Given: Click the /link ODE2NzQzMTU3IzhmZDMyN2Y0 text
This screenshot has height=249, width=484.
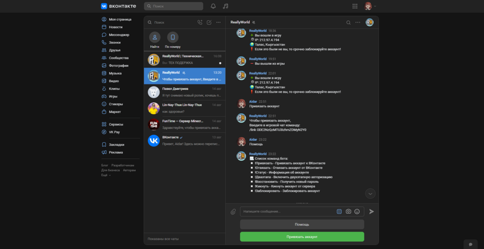Looking at the screenshot, I should click(x=278, y=130).
